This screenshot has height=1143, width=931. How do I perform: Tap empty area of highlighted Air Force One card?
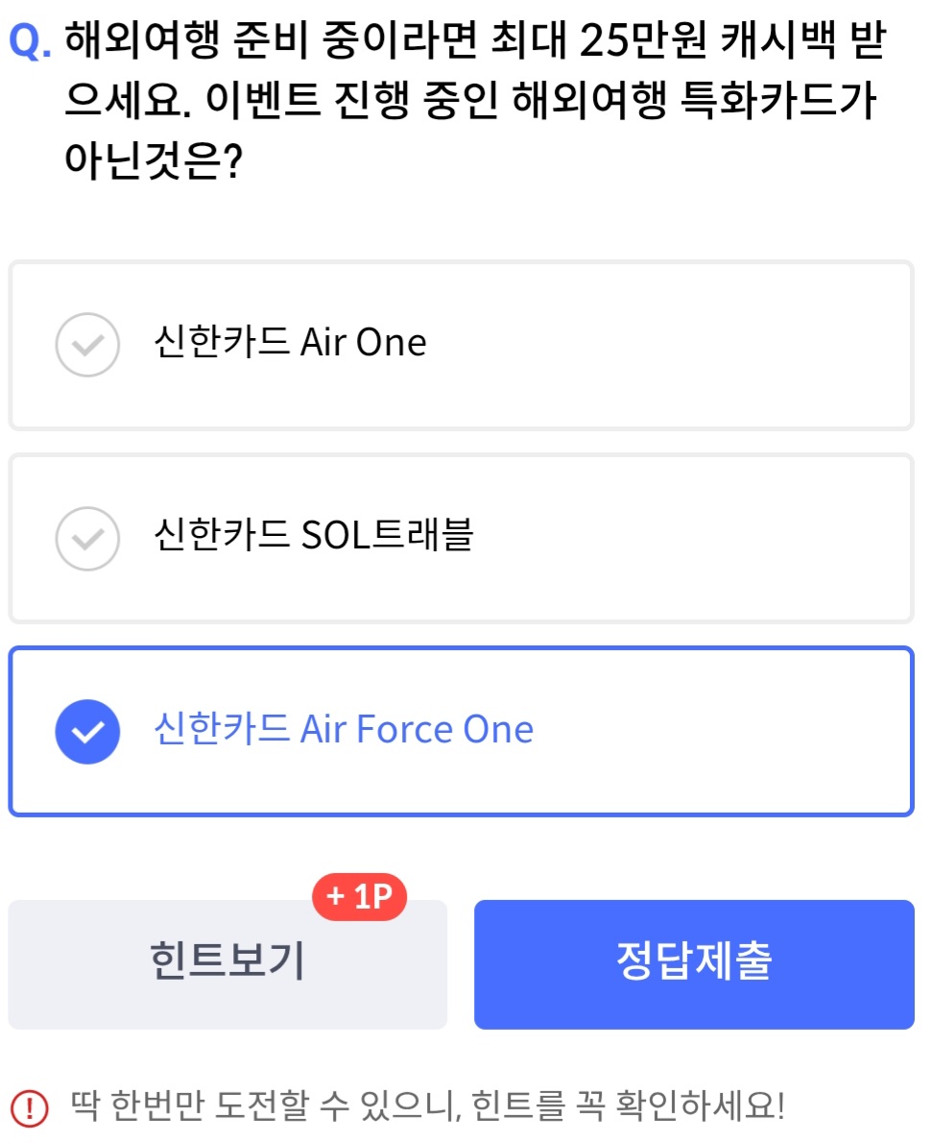pos(728,732)
